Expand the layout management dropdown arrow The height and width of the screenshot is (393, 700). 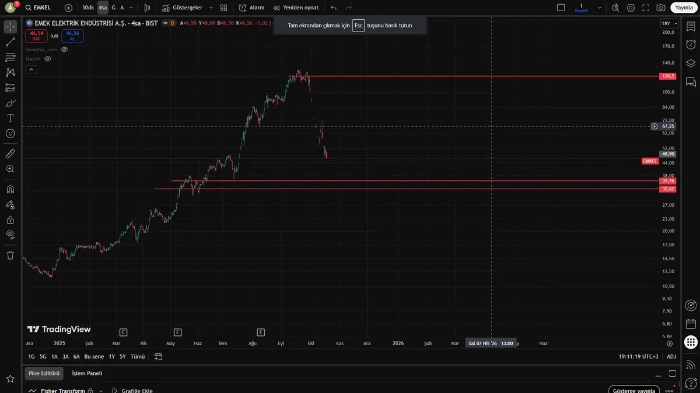pos(600,8)
